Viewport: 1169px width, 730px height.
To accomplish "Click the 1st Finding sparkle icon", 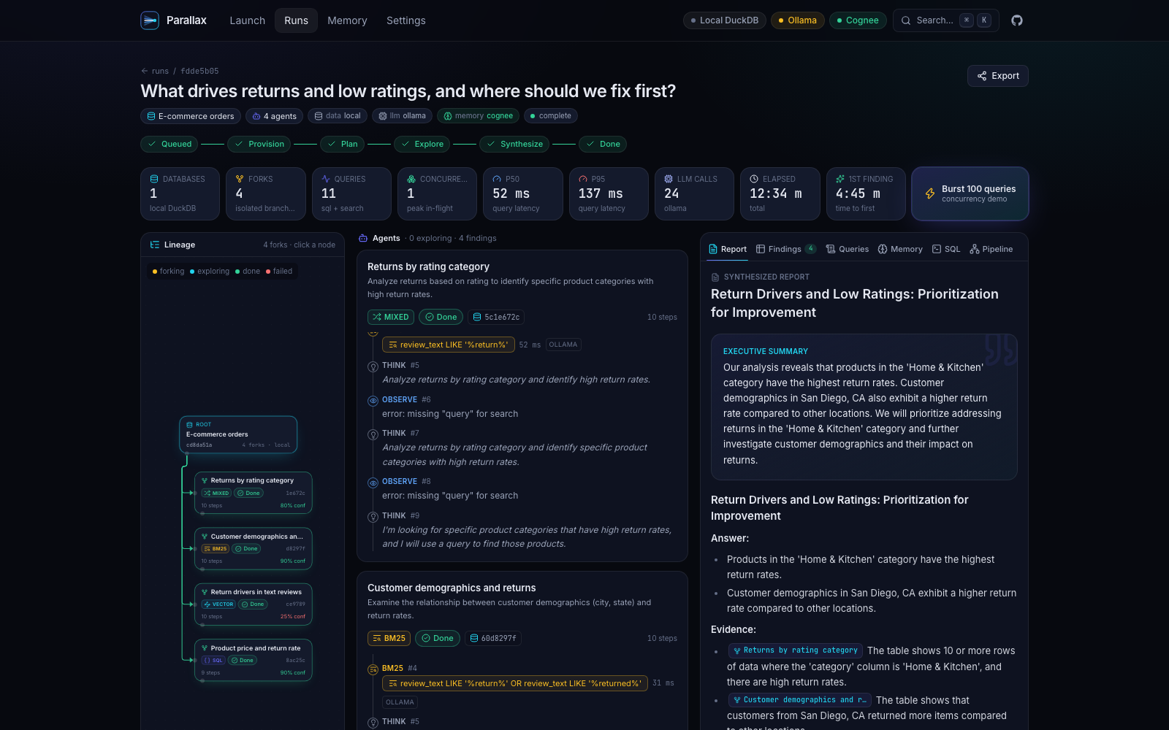I will click(x=840, y=179).
